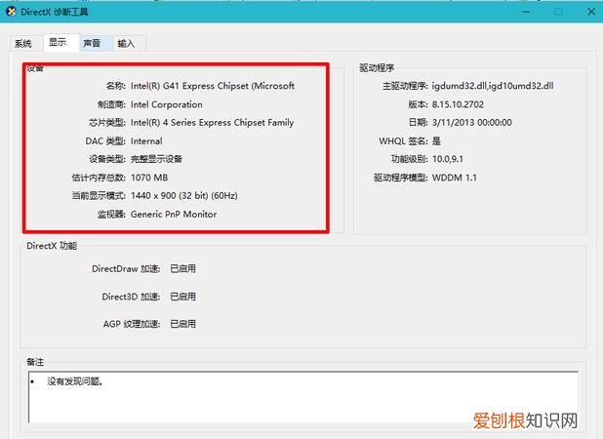Image resolution: width=603 pixels, height=439 pixels.
Task: Click the driver date 3/11/2013 00:00:00
Action: pos(472,123)
